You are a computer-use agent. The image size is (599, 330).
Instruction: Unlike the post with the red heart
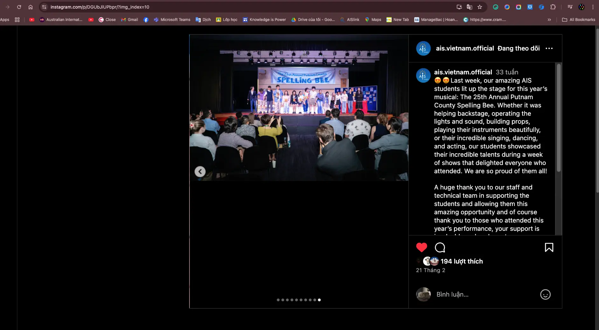[x=421, y=247]
